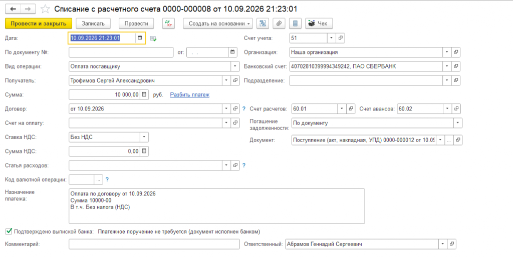Click the green document status icon next to Дата

tap(153, 38)
